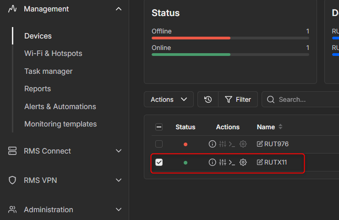Screen dimensions: 339x220
Task: Click the history clock icon button
Action: pos(208,99)
